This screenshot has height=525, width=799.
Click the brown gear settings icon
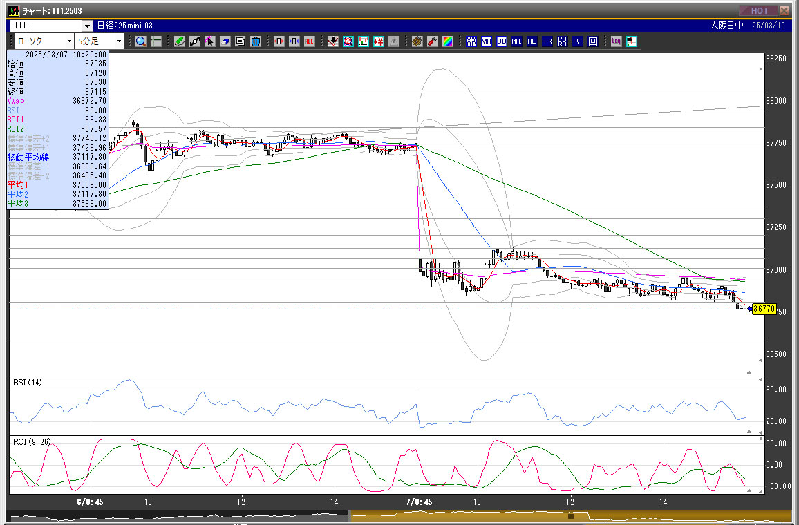pyautogui.click(x=417, y=41)
